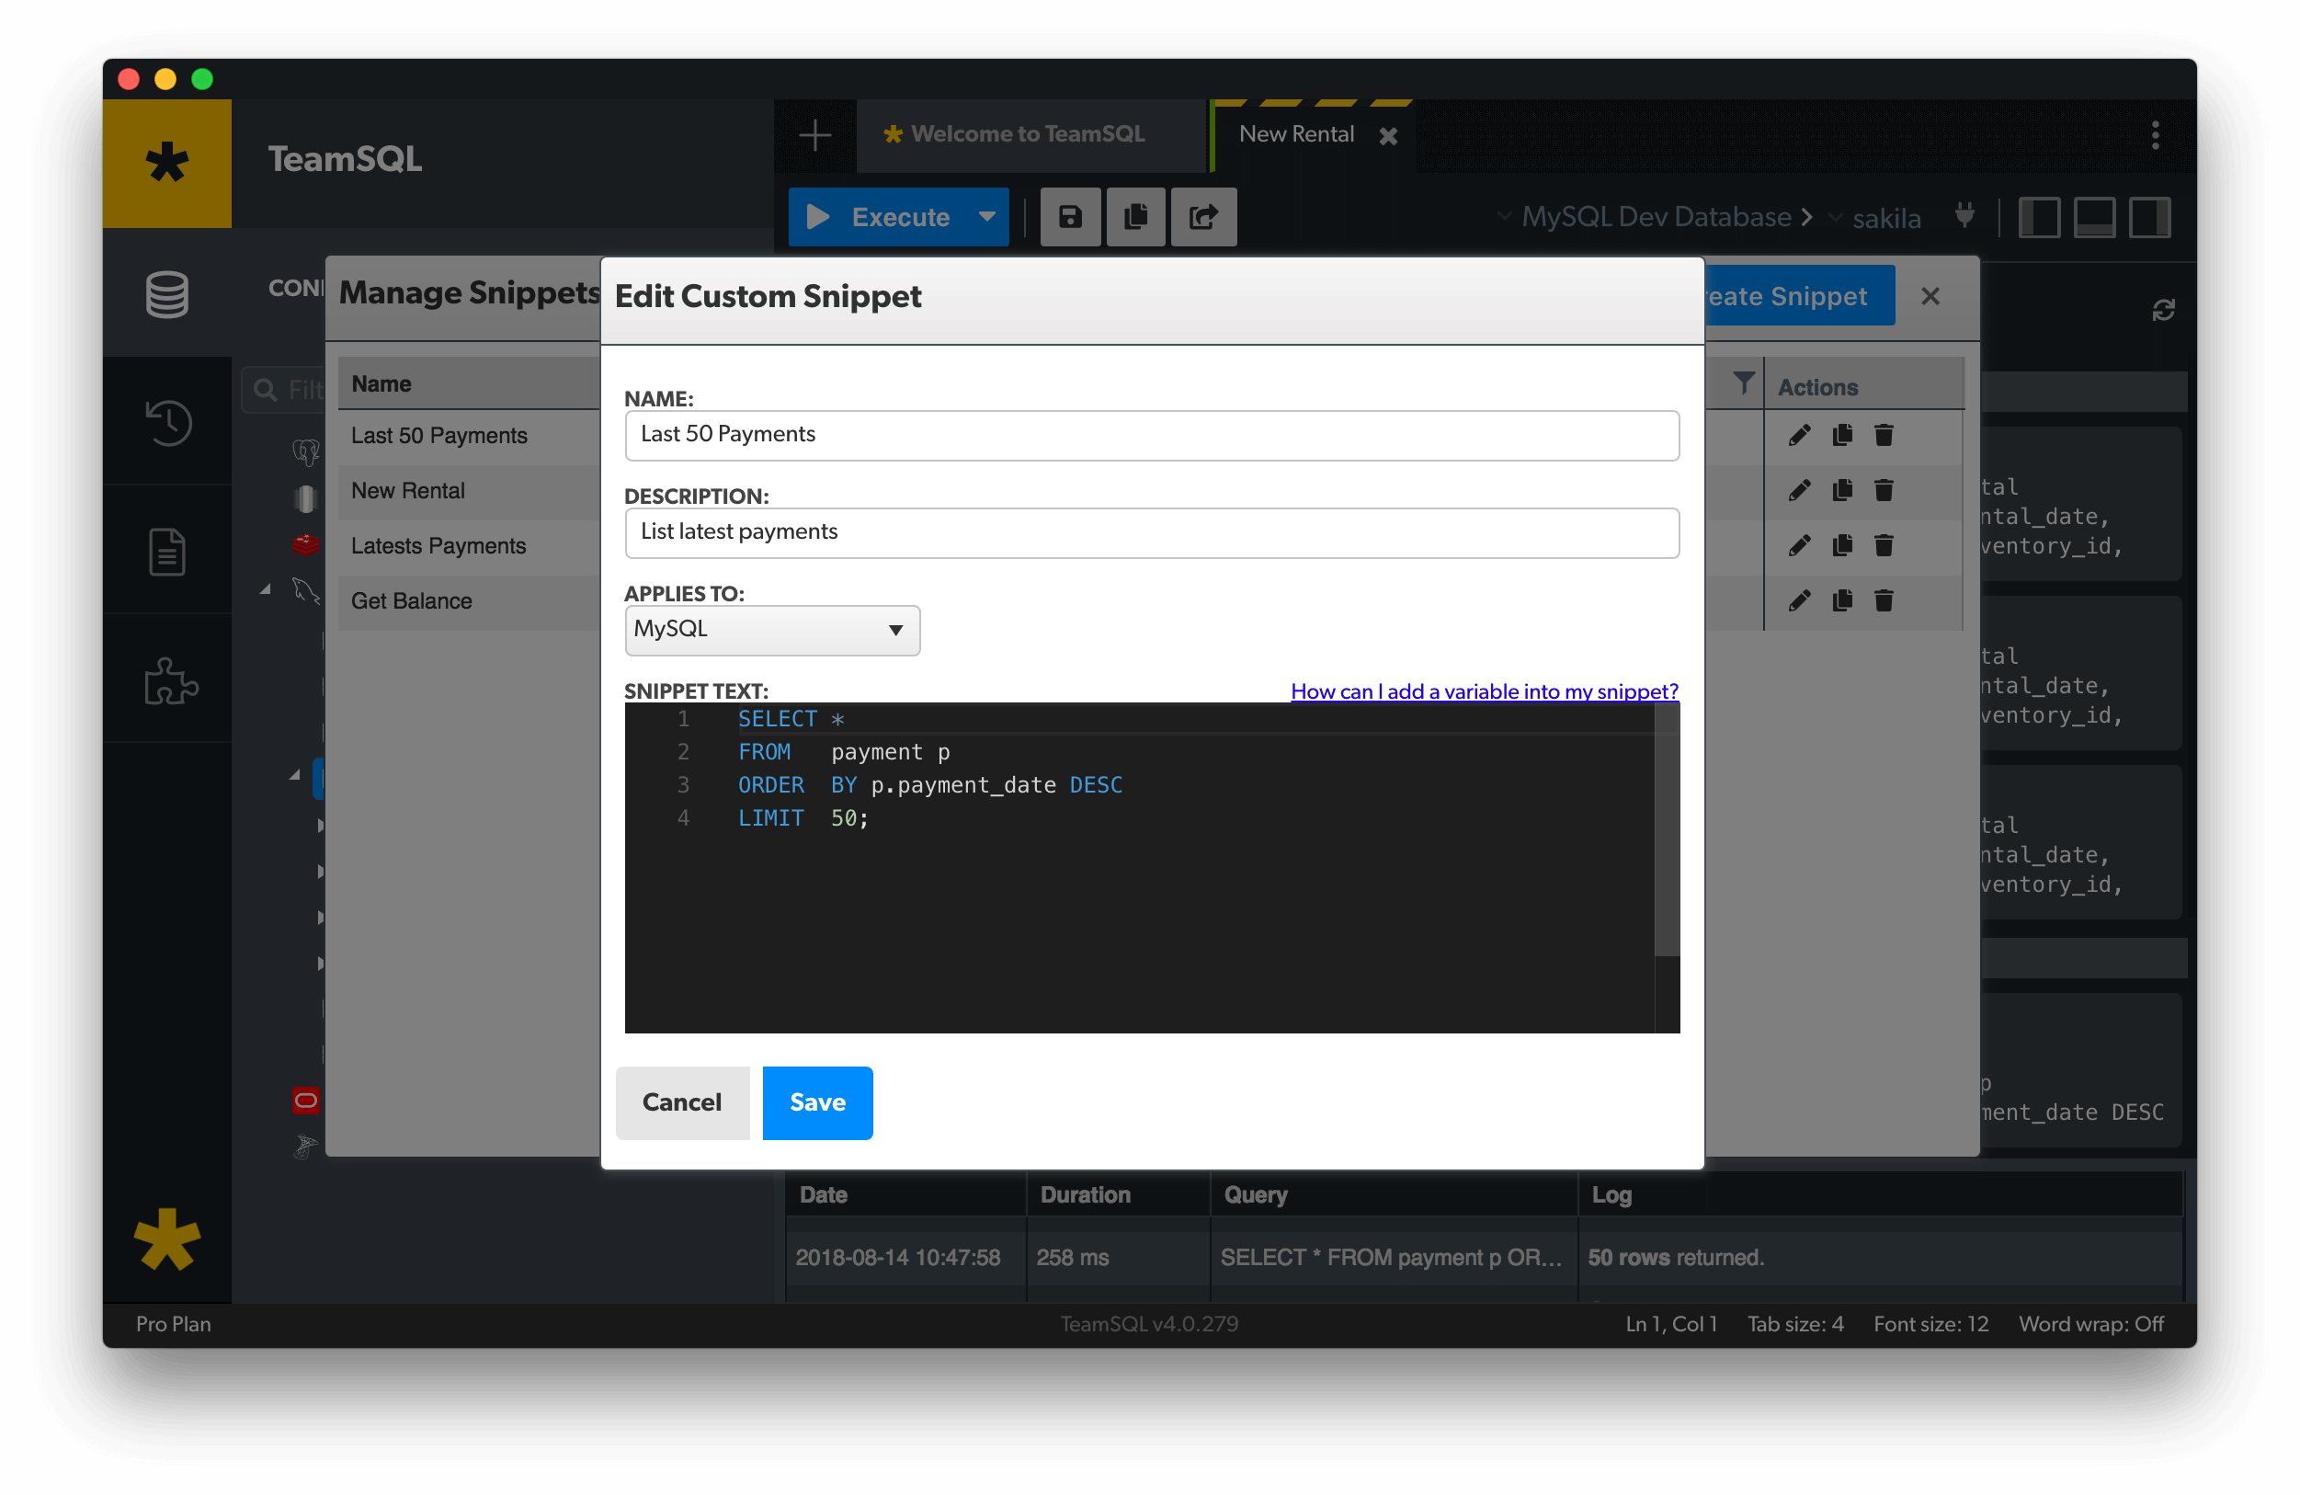Screen dimensions: 2300x1495
Task: Delete the Get Balance snippet
Action: (1884, 601)
